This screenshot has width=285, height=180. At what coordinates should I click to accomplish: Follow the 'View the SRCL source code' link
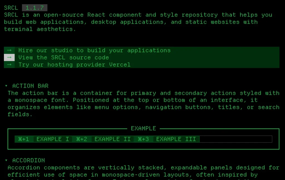tap(64, 57)
